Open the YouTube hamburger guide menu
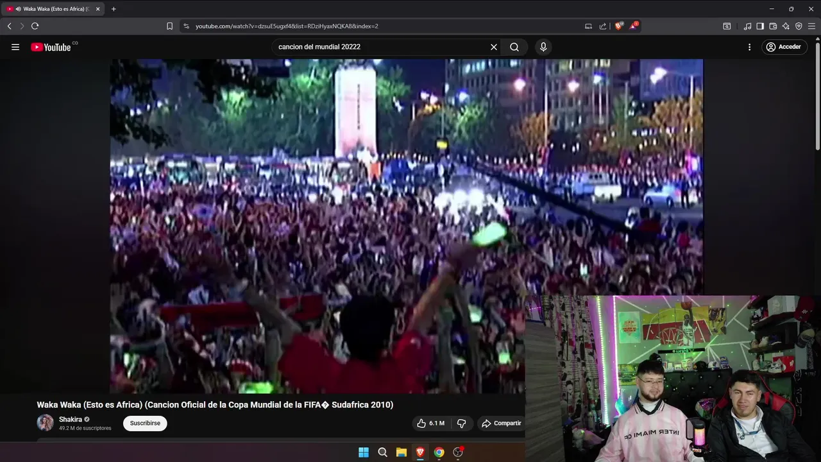821x462 pixels. tap(15, 47)
